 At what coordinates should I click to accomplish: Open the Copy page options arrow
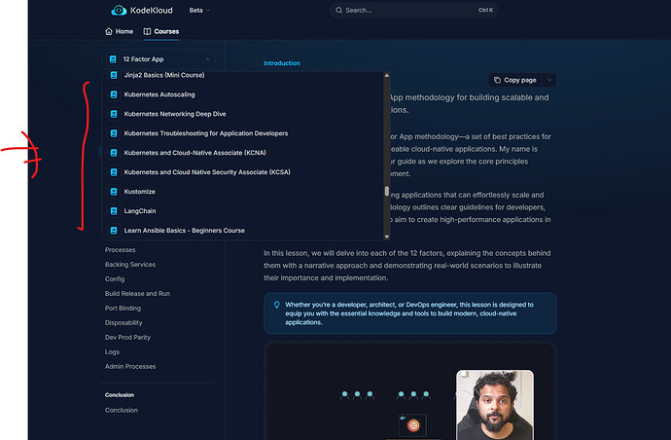click(549, 80)
